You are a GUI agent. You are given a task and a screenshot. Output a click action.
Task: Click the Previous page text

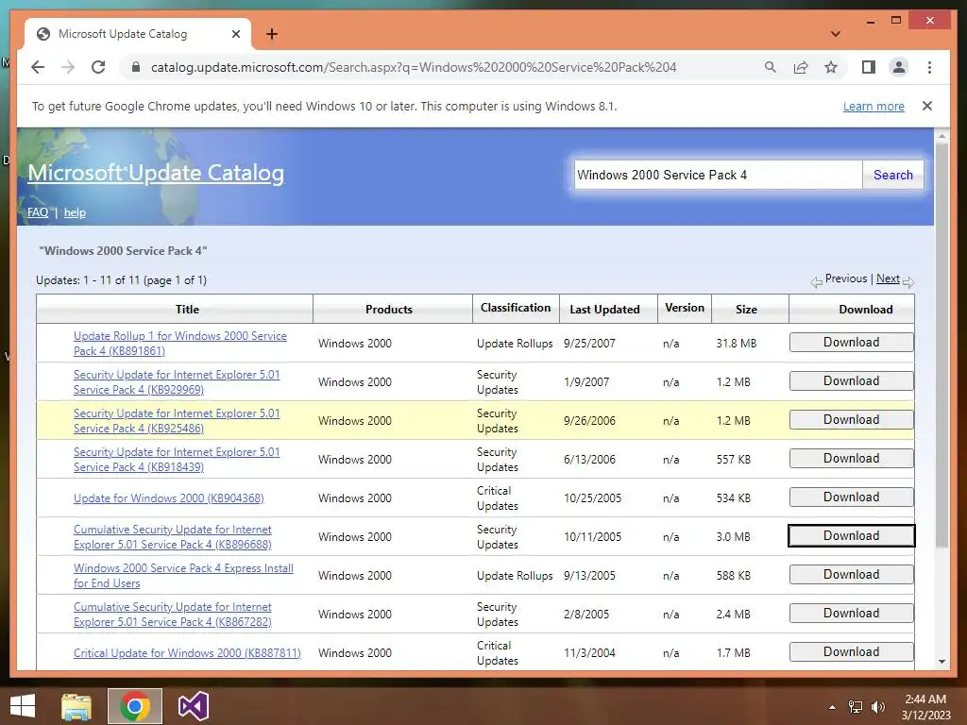tap(845, 278)
